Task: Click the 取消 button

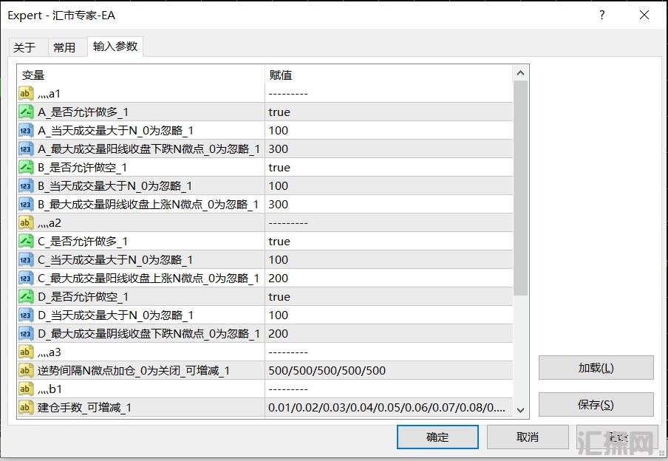Action: (527, 437)
